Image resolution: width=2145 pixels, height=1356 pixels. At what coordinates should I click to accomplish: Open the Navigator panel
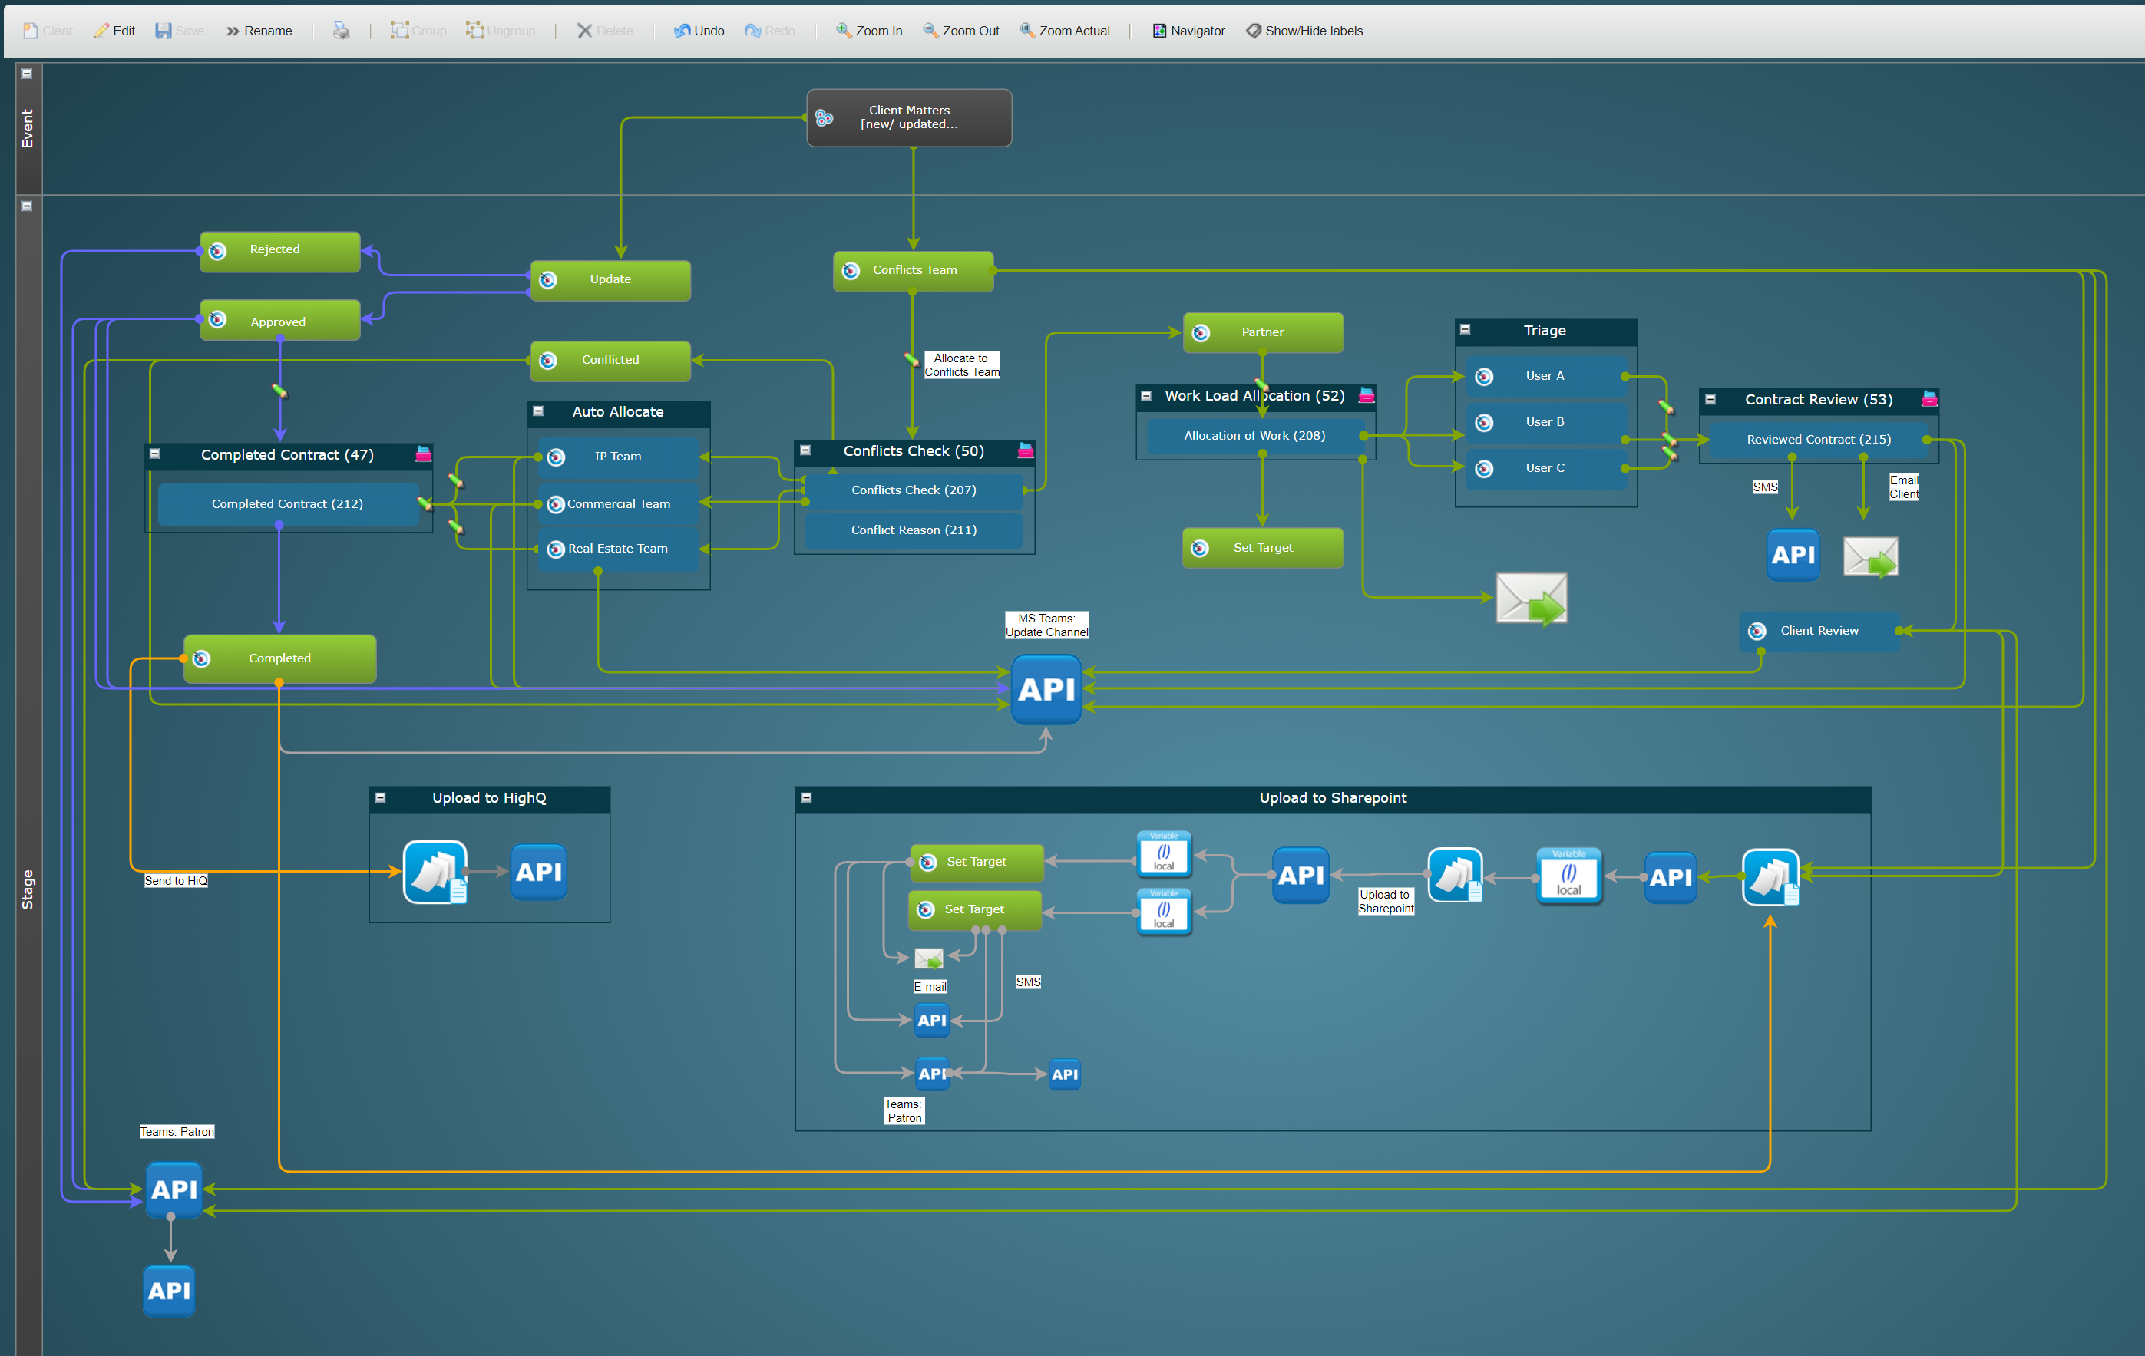tap(1189, 30)
